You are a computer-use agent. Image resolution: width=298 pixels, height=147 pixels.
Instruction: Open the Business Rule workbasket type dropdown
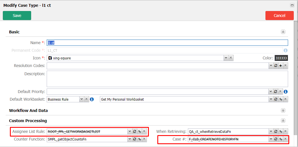point(82,99)
